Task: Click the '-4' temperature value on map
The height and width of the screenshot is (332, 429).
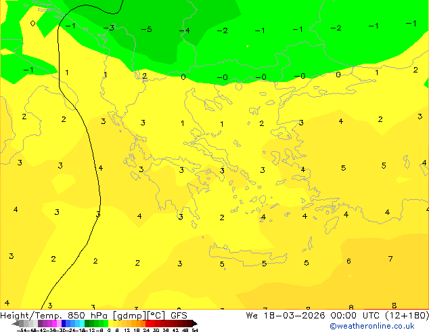Action: pos(185,30)
